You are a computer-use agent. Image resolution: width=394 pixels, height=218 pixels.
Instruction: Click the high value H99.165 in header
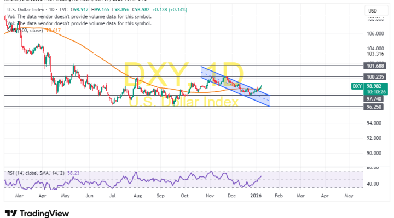pos(100,10)
